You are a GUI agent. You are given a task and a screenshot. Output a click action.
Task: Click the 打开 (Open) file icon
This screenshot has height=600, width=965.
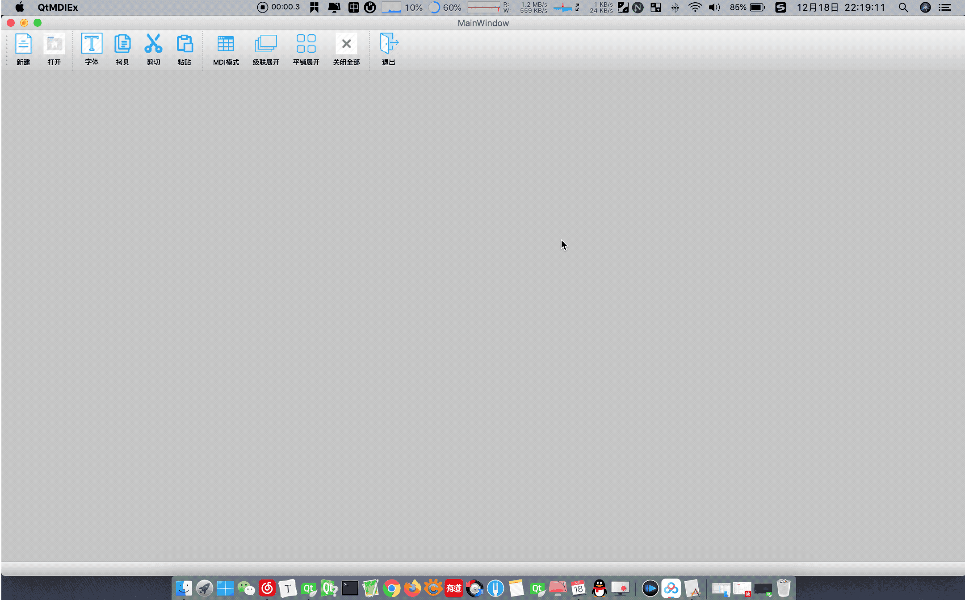coord(54,44)
